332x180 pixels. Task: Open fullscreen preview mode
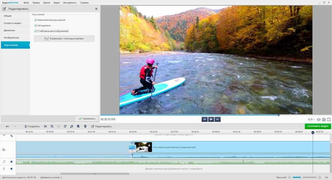[329, 120]
